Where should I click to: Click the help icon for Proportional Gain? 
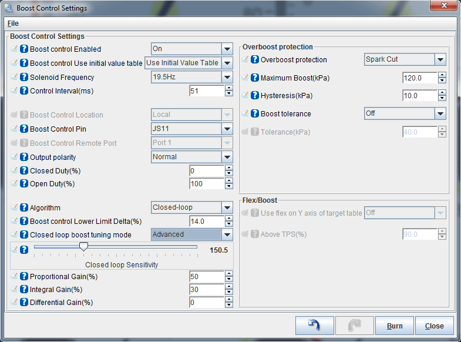(25, 277)
